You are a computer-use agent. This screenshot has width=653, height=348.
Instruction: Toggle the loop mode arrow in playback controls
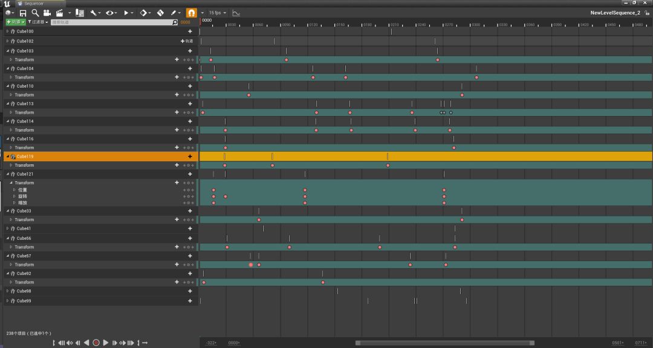[x=145, y=343]
